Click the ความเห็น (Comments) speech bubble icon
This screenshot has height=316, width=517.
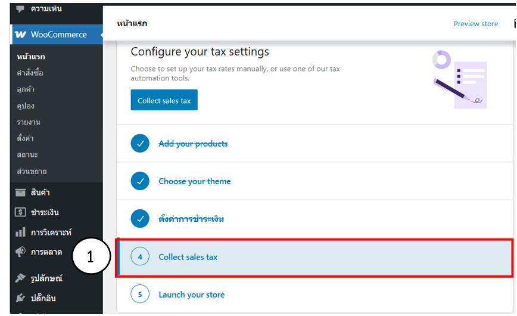pyautogui.click(x=20, y=9)
